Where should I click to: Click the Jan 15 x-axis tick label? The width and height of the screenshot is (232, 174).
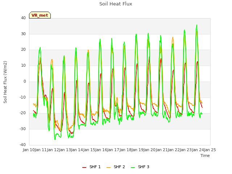(89, 150)
